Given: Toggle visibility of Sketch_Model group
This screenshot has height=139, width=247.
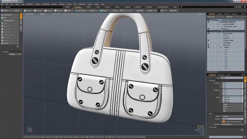Looking at the screenshot, I should [x=208, y=34].
